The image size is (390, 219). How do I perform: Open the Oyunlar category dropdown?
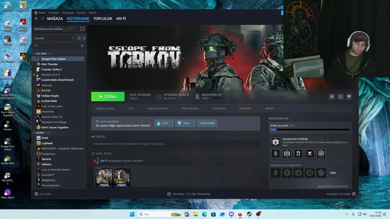click(x=54, y=38)
